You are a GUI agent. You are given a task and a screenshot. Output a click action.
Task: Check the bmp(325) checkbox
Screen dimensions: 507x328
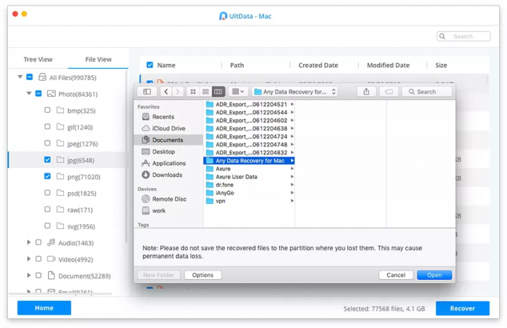[47, 110]
